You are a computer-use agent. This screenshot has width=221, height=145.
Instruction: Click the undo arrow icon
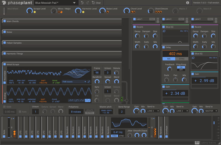[x=82, y=3]
